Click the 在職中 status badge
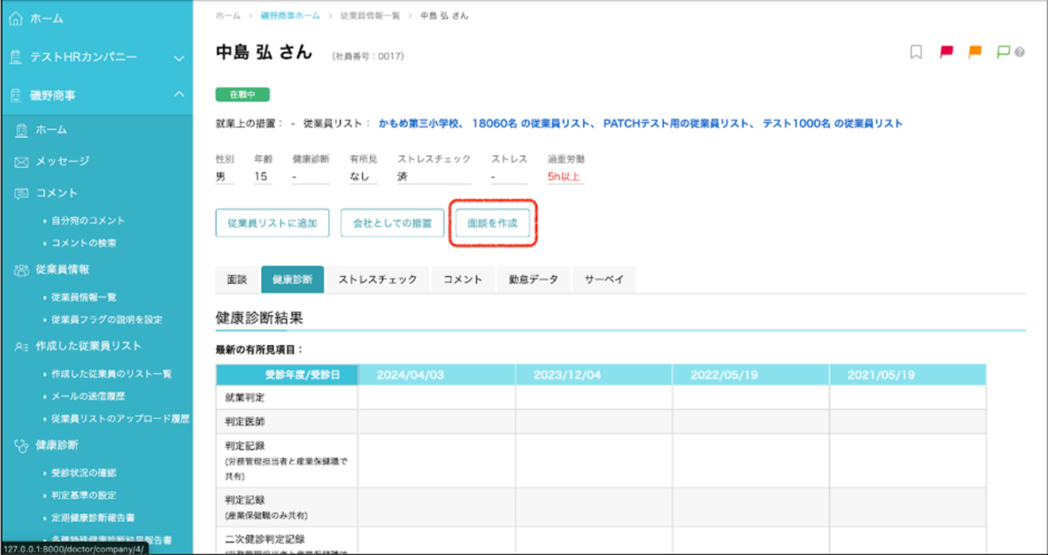 click(242, 94)
